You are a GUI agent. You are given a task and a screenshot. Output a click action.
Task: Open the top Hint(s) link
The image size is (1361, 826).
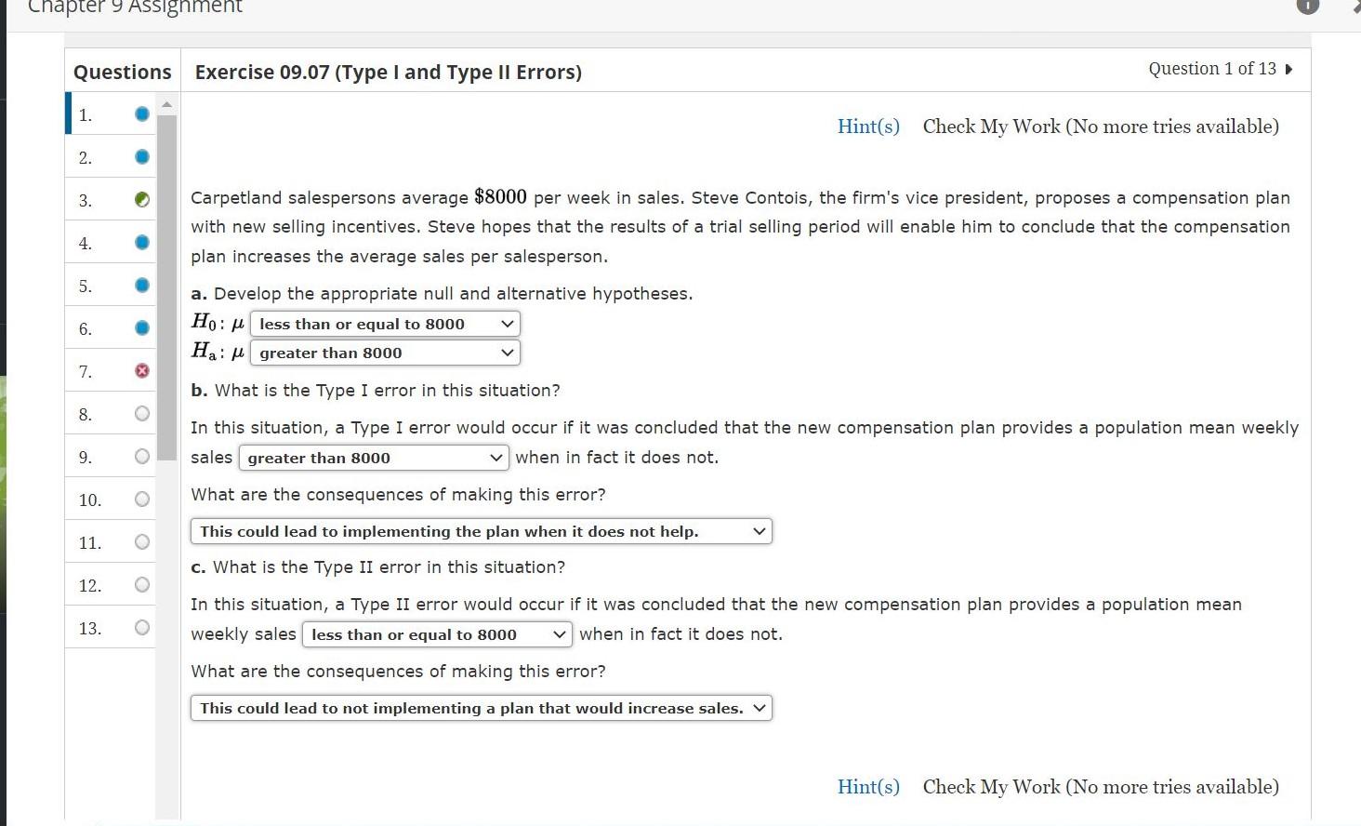pyautogui.click(x=868, y=127)
